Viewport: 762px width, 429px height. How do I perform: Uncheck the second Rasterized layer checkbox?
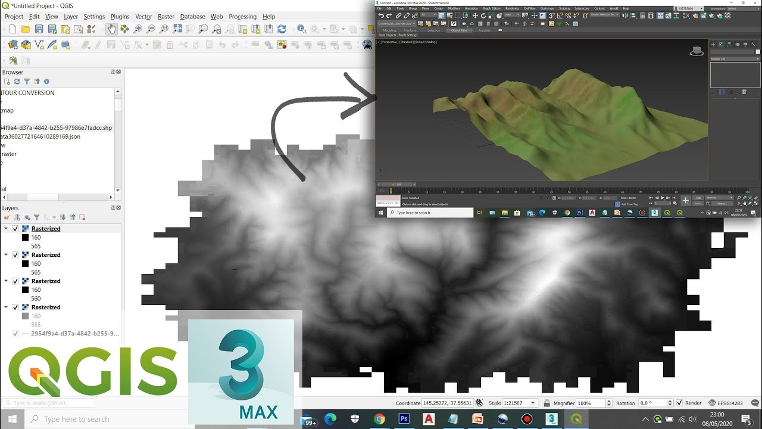pyautogui.click(x=15, y=255)
